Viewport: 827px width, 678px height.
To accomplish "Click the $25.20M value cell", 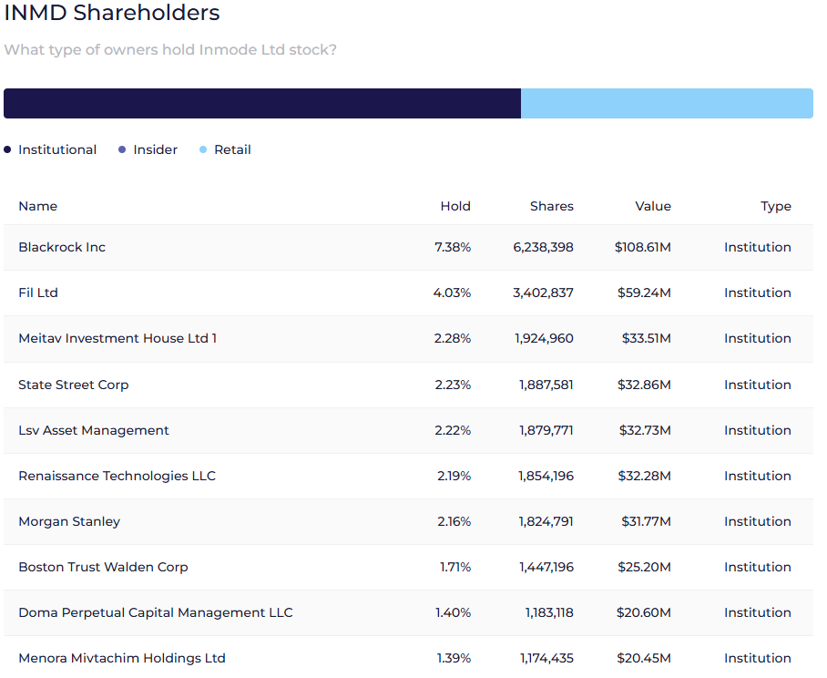I will click(645, 567).
